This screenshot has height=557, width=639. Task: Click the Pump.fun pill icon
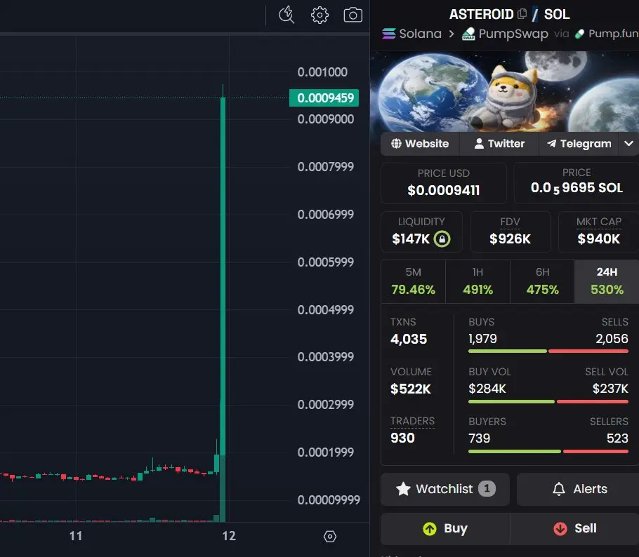579,34
